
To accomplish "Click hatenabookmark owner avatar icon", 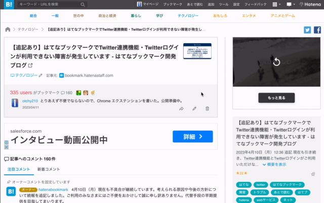I will pyautogui.click(x=11, y=191).
